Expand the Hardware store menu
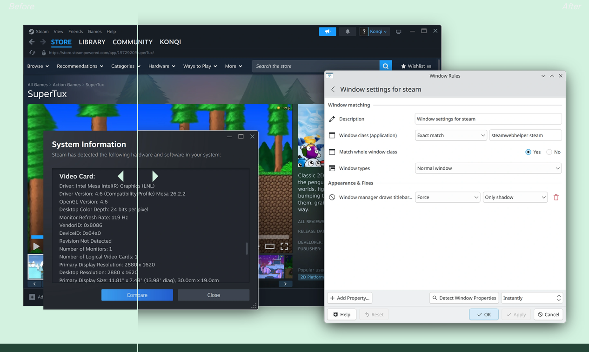589x352 pixels. (162, 66)
